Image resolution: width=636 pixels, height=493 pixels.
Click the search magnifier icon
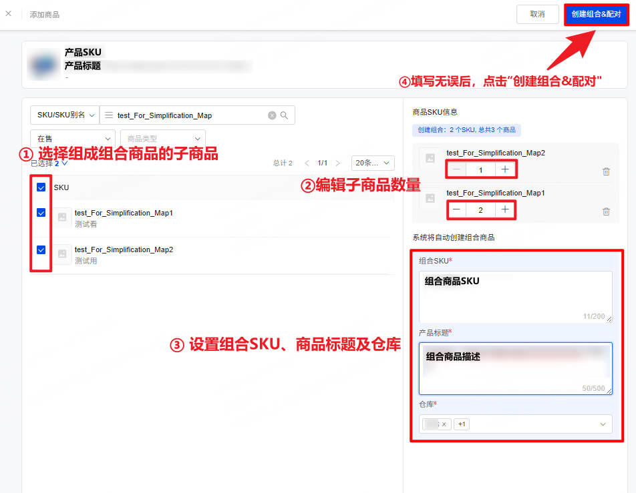(x=285, y=115)
